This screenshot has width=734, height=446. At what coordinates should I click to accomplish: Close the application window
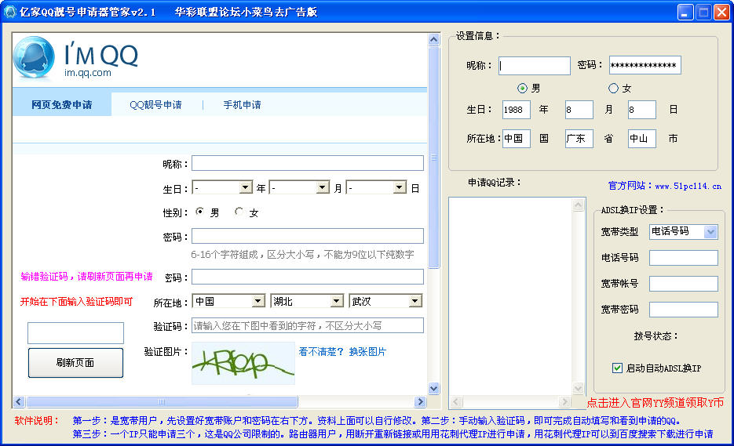click(x=721, y=13)
